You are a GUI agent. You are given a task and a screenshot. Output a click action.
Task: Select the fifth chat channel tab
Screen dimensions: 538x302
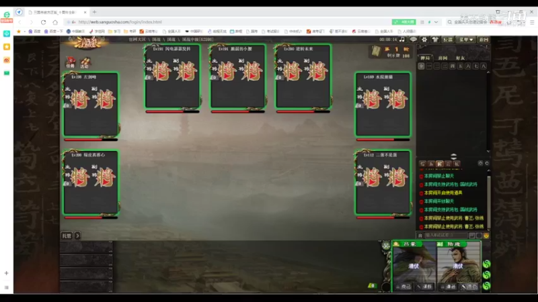[457, 164]
